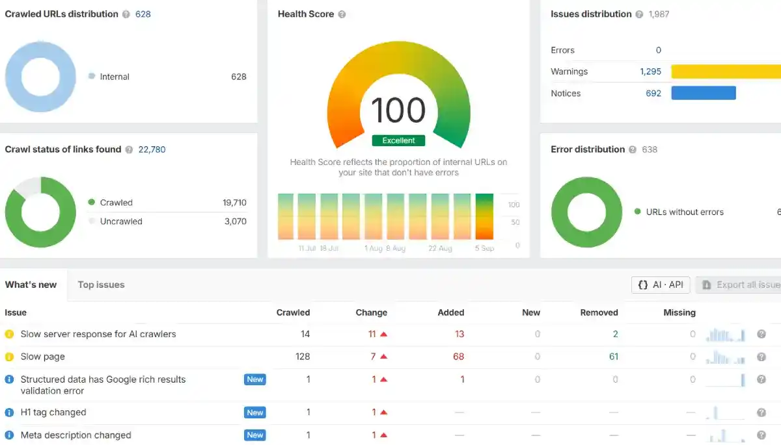Sort by the Removed column header
The height and width of the screenshot is (445, 781).
[599, 312]
